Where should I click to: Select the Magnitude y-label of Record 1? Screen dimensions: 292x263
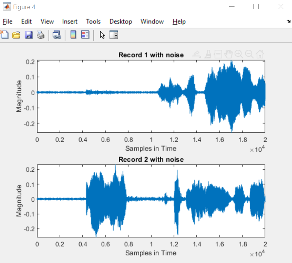coord(19,96)
